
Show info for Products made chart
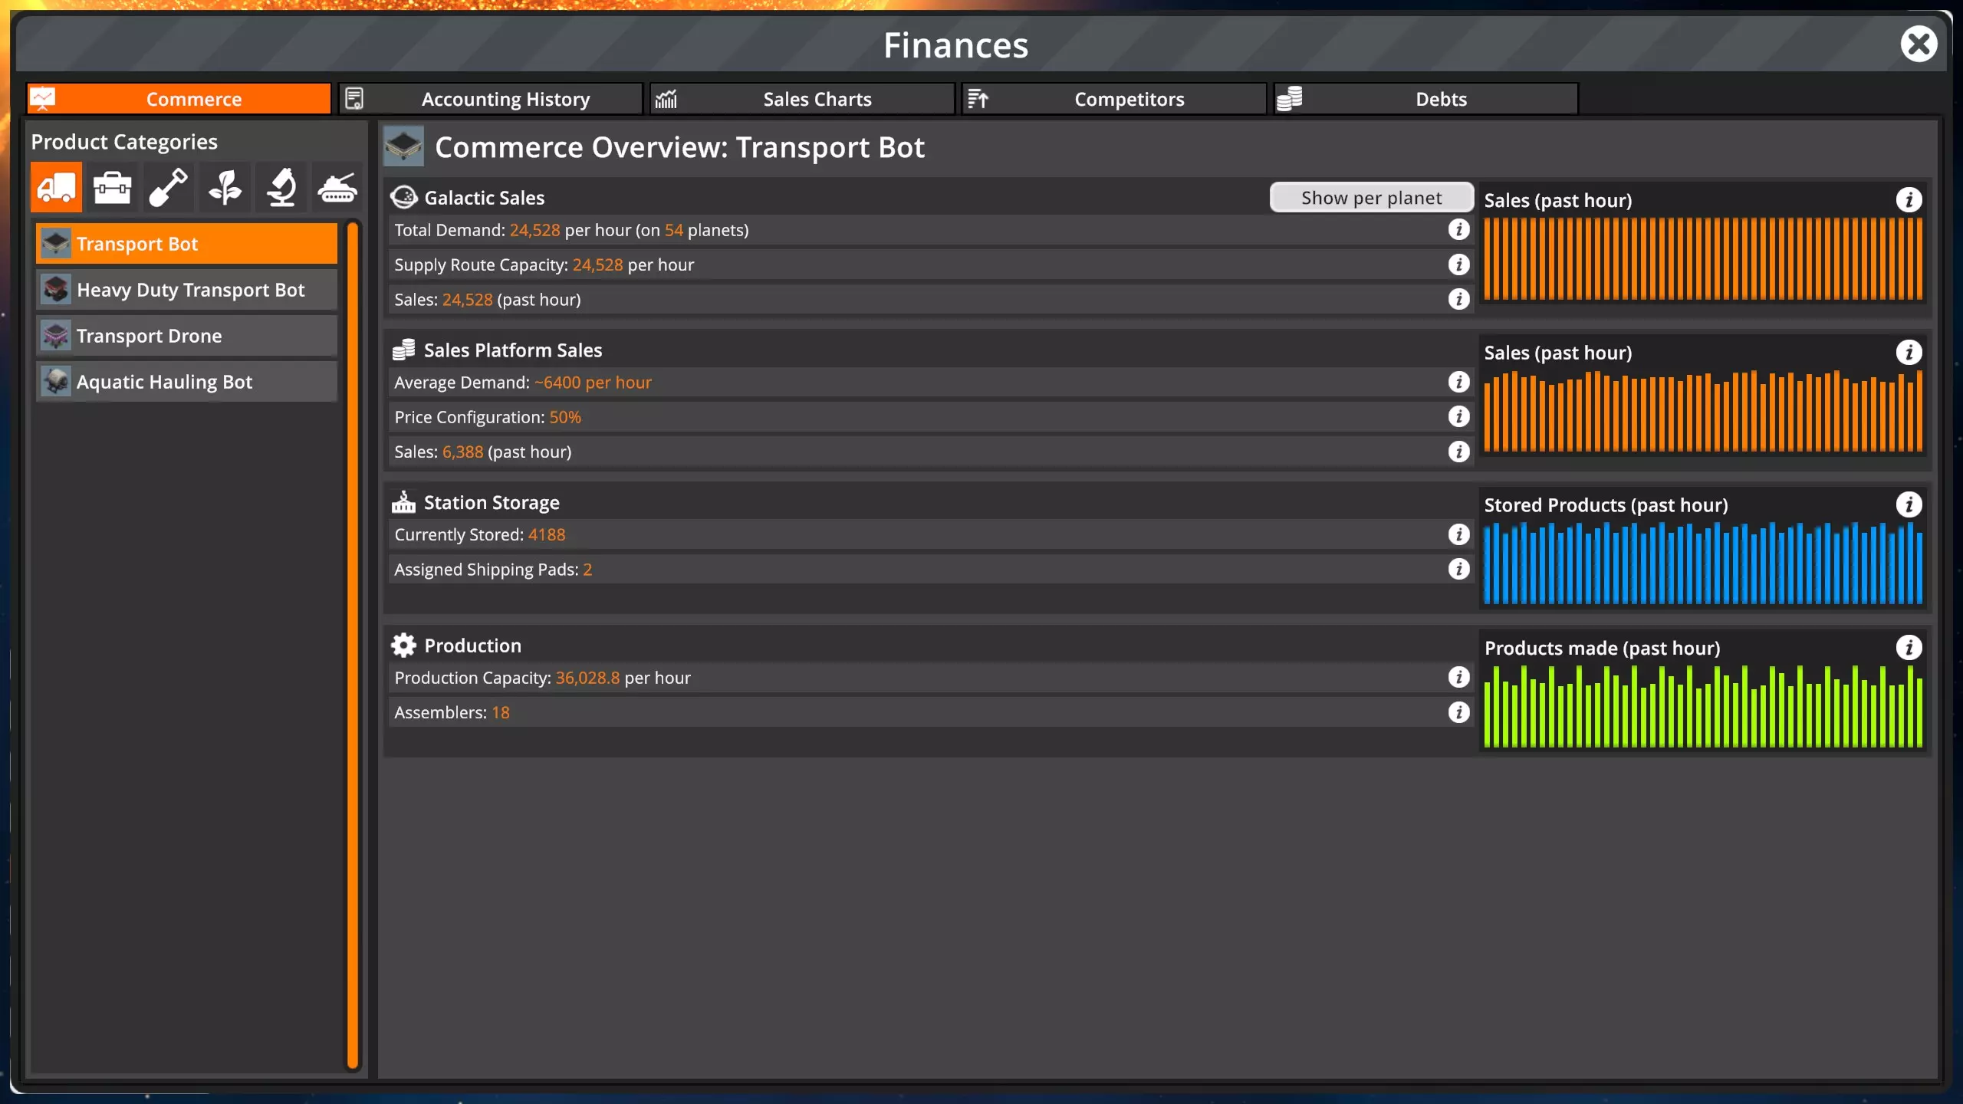point(1909,647)
